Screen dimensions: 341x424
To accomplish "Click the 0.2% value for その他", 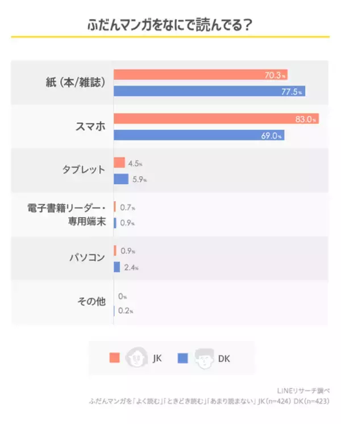I will pos(126,311).
